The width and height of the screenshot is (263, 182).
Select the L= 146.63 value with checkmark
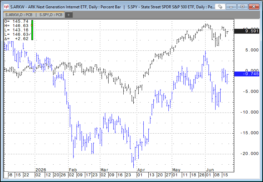pos(18,34)
